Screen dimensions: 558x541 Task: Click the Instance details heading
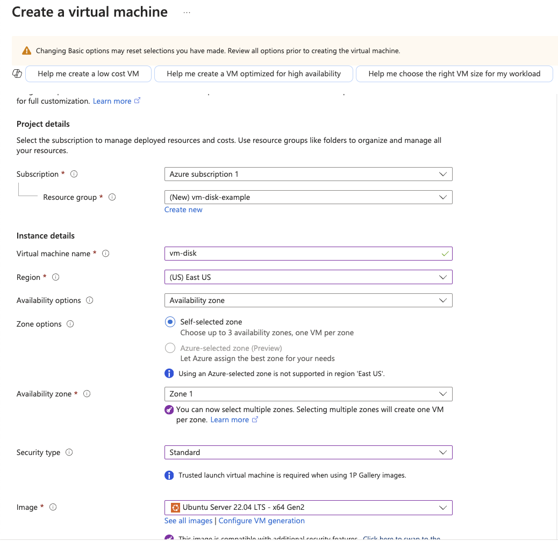pyautogui.click(x=46, y=235)
